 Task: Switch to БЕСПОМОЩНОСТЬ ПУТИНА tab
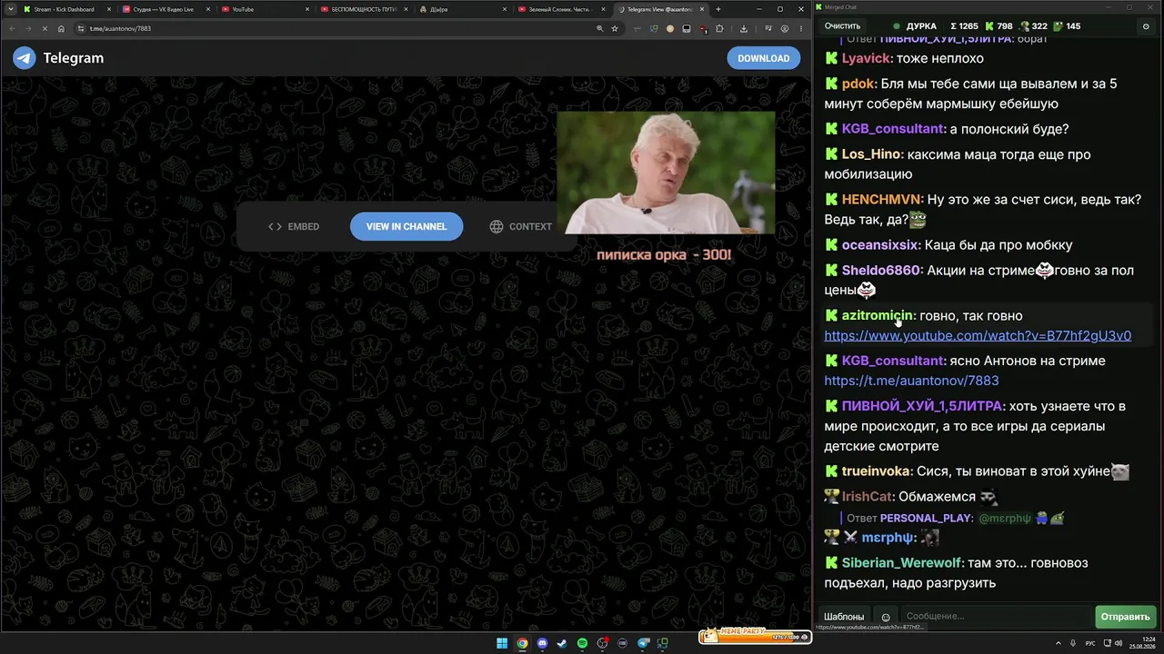pos(364,9)
